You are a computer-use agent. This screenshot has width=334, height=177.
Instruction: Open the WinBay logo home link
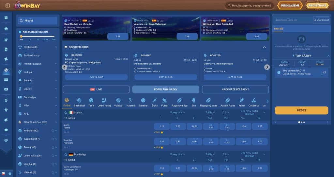[27, 5]
